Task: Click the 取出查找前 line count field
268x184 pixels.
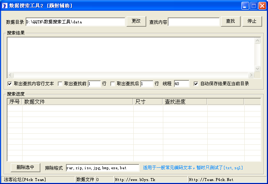Action: coord(94,84)
